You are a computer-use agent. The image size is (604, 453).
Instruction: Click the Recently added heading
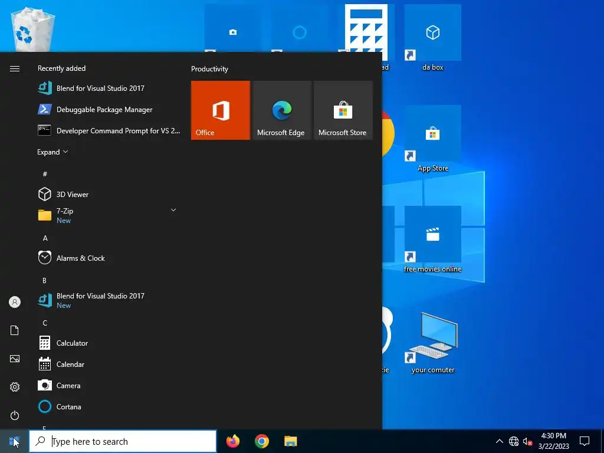click(61, 68)
